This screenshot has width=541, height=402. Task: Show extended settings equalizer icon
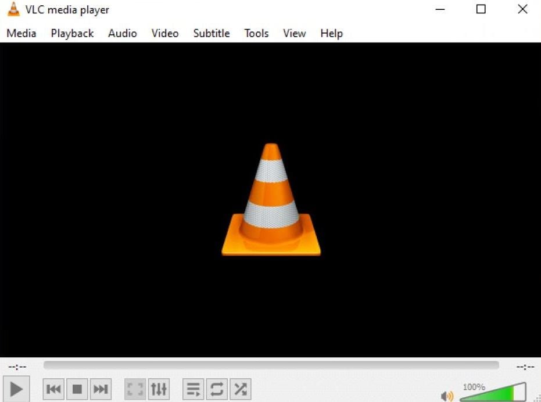point(159,389)
